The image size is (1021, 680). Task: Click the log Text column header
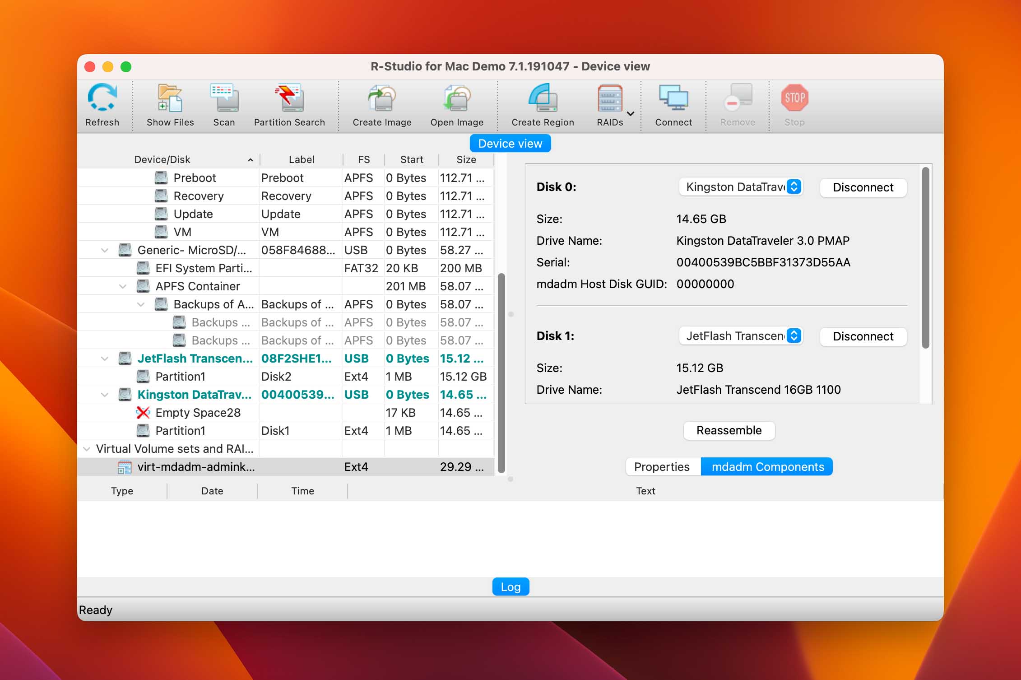click(x=645, y=491)
